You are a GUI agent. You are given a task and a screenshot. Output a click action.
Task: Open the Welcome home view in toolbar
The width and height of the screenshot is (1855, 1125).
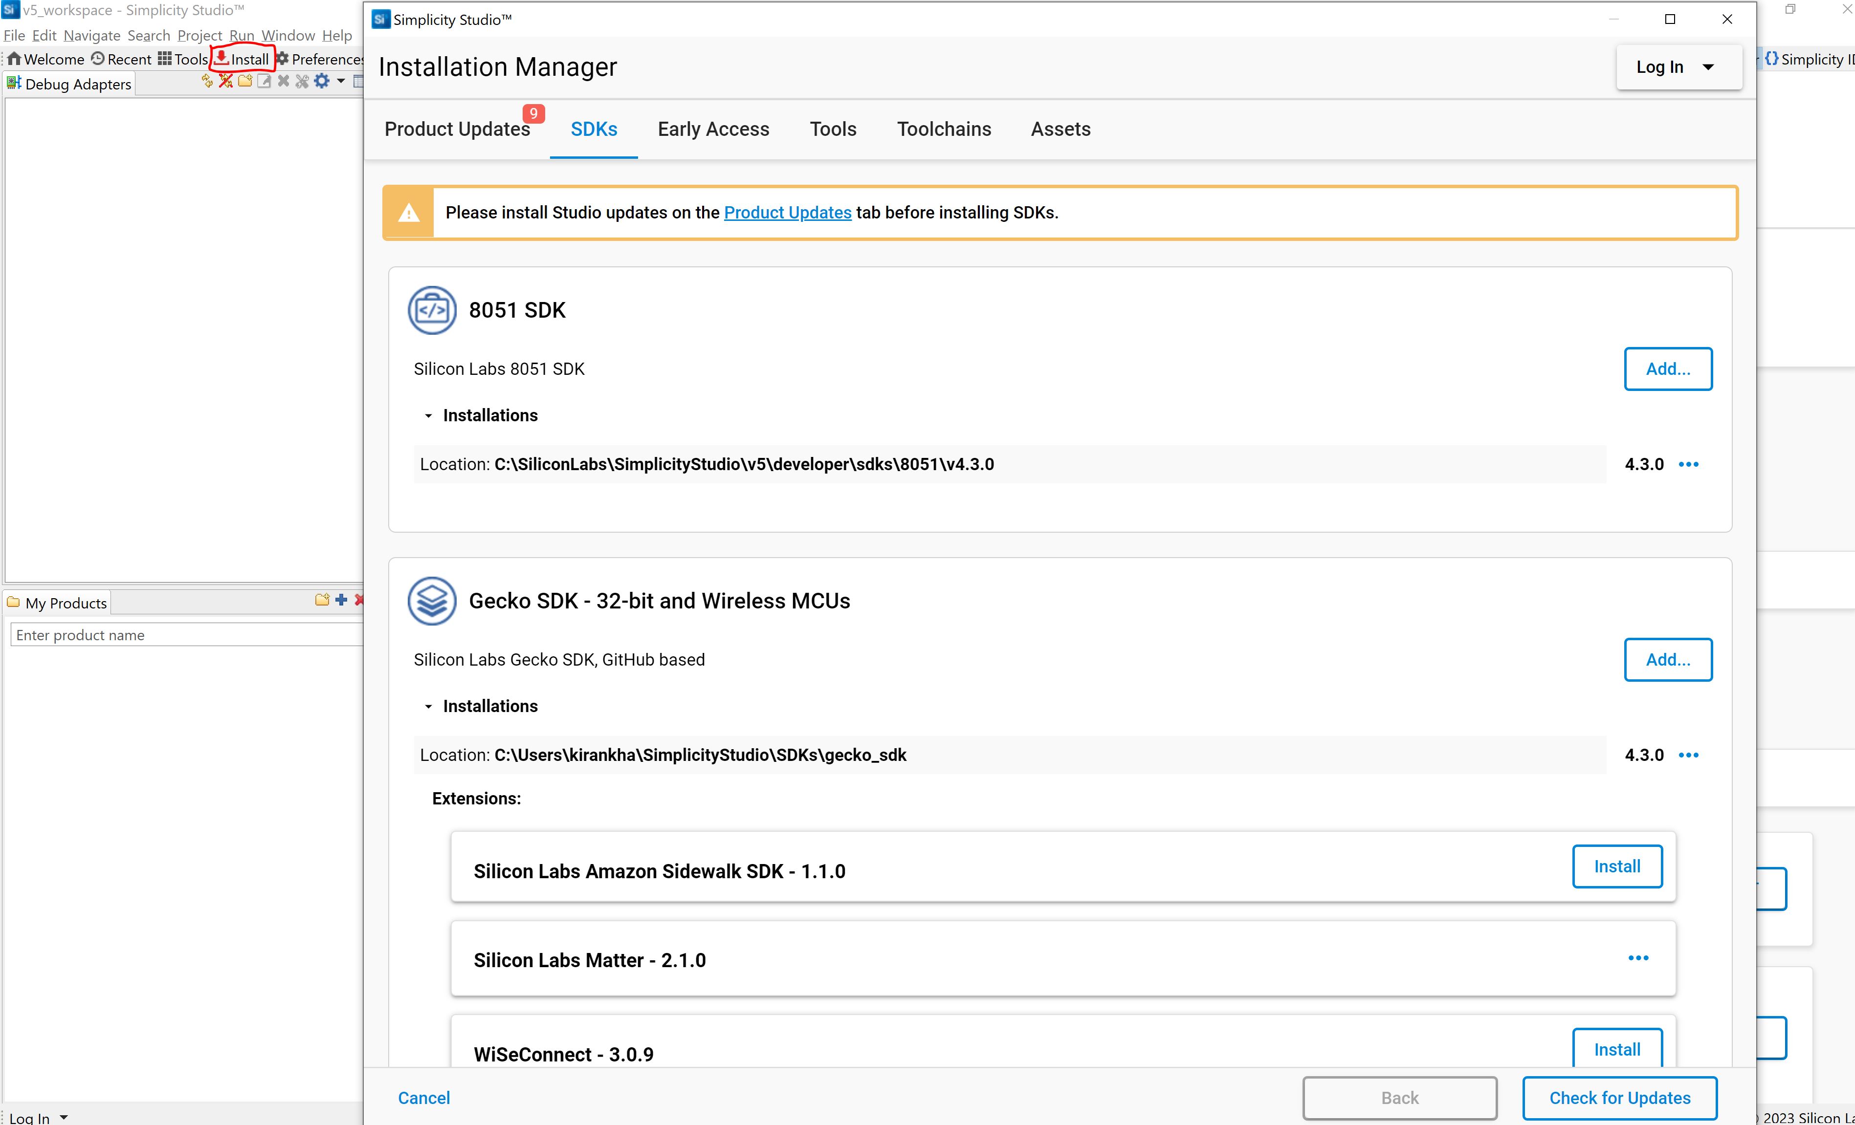click(x=46, y=59)
